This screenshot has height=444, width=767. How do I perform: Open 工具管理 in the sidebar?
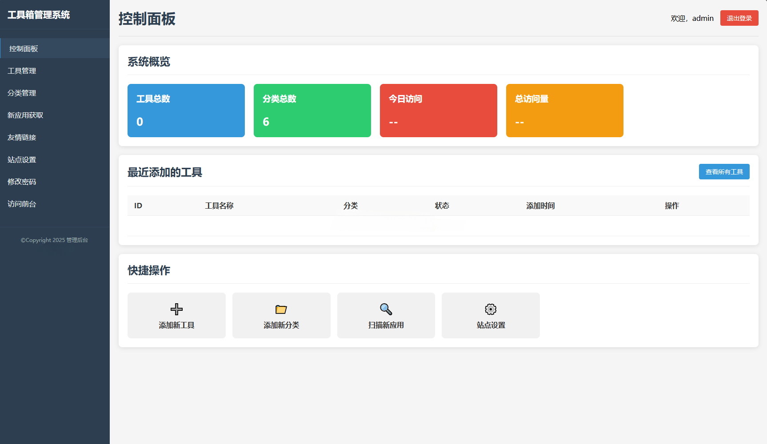[x=22, y=71]
